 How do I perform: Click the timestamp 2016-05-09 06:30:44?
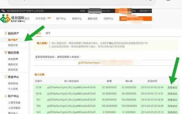(x=152, y=87)
